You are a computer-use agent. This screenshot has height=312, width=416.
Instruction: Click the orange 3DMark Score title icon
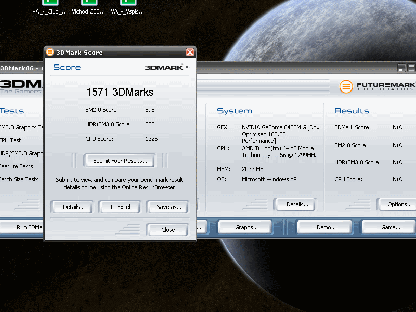pos(49,52)
